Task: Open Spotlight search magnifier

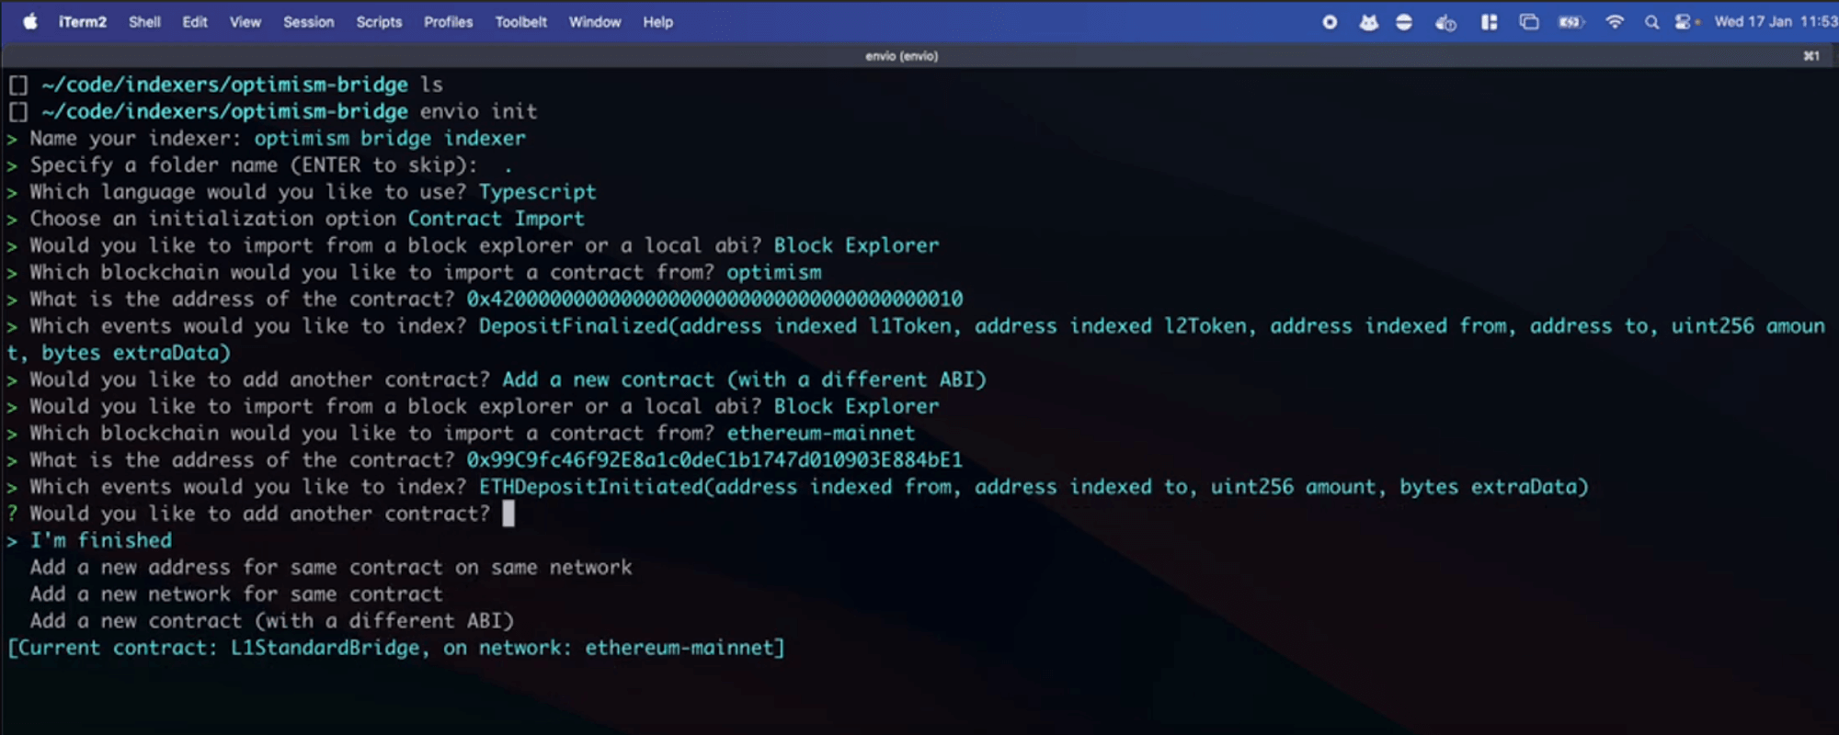Action: click(x=1652, y=22)
